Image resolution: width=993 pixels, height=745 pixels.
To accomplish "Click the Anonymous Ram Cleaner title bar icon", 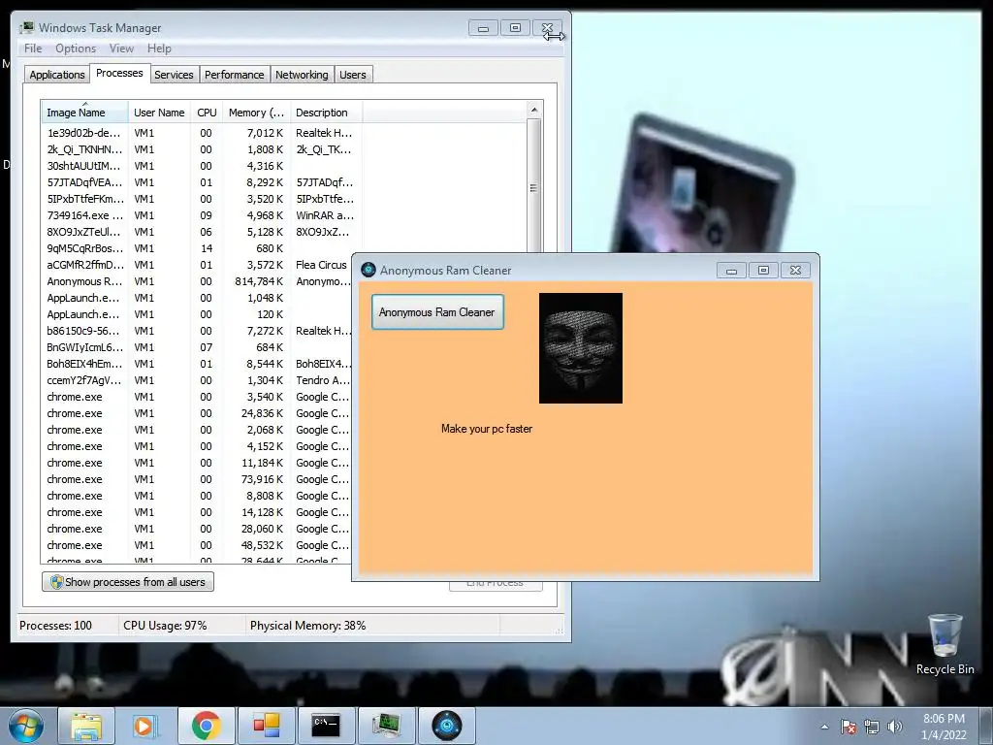I will coord(368,270).
